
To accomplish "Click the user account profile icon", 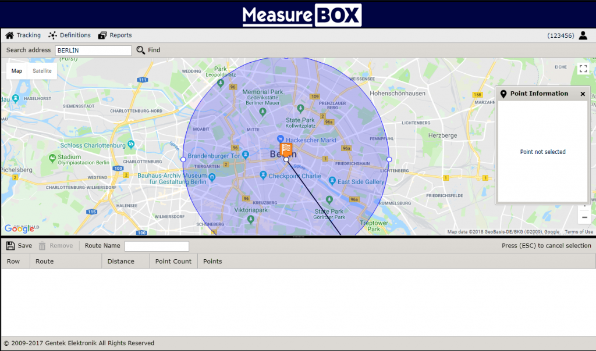I will click(583, 35).
